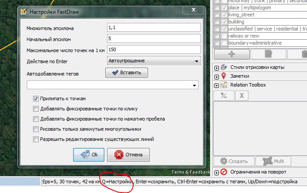
Task: Click the Ограничения на поворот turn restriction icon
Action: click(224, 172)
